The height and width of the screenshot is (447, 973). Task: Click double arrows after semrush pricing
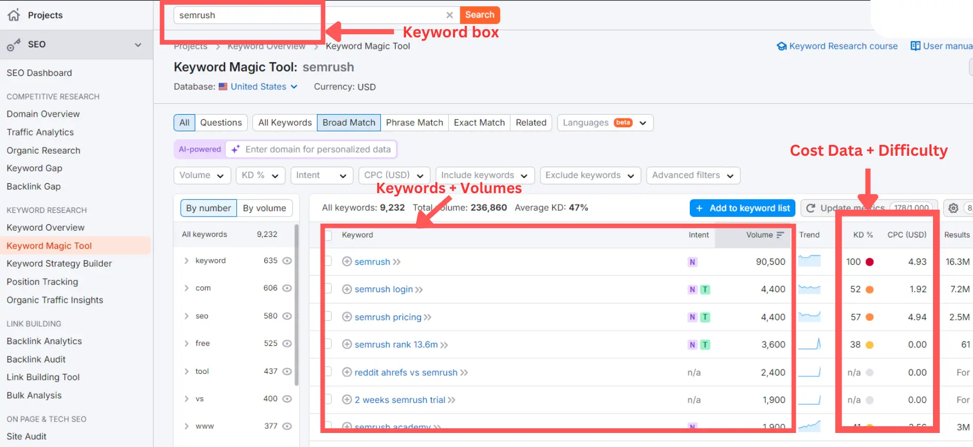[x=428, y=317]
